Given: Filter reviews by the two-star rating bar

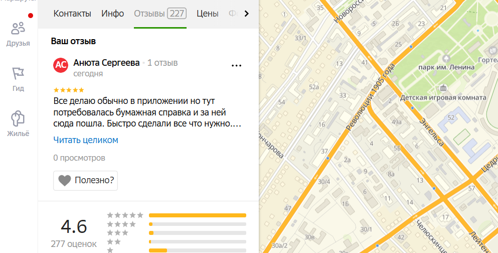Looking at the screenshot, I should click(x=198, y=242).
